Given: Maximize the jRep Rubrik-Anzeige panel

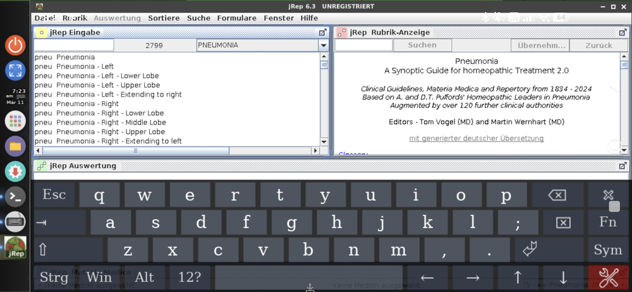Looking at the screenshot, I should (x=623, y=32).
